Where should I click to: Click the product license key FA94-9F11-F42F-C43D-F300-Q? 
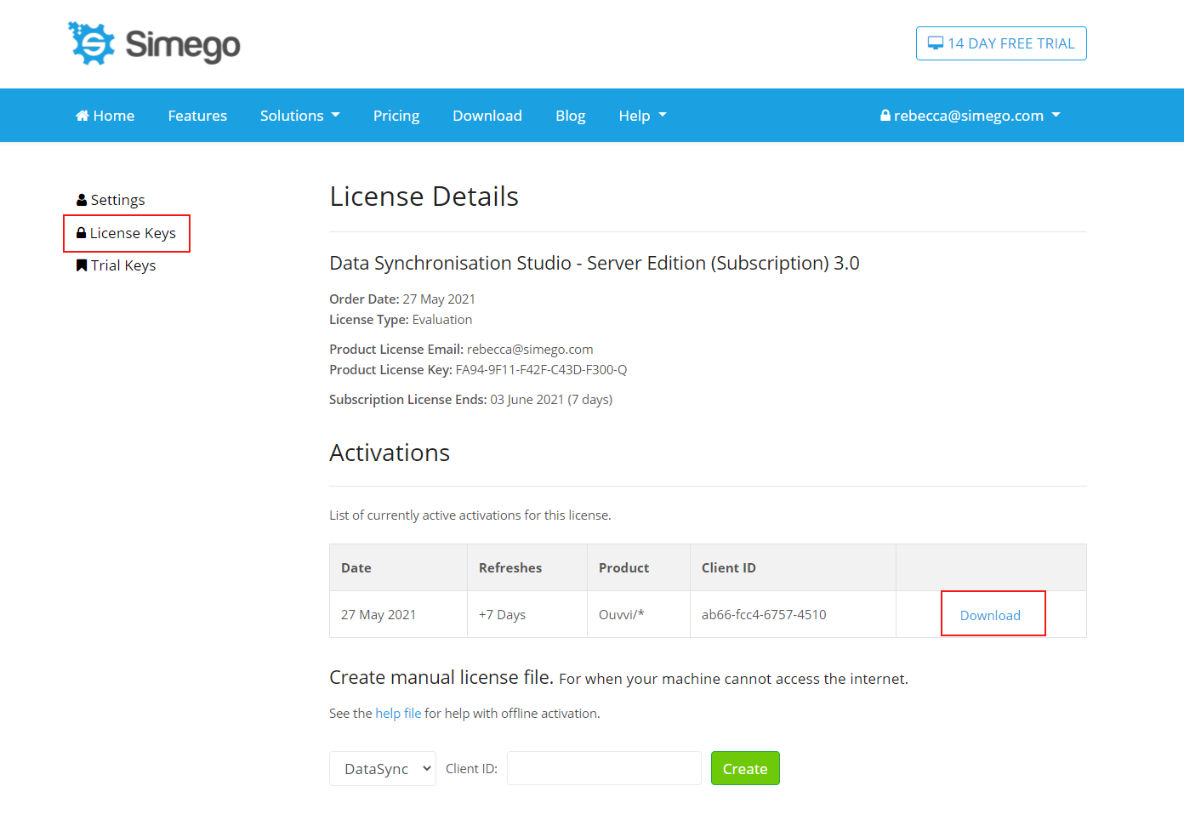pyautogui.click(x=541, y=369)
